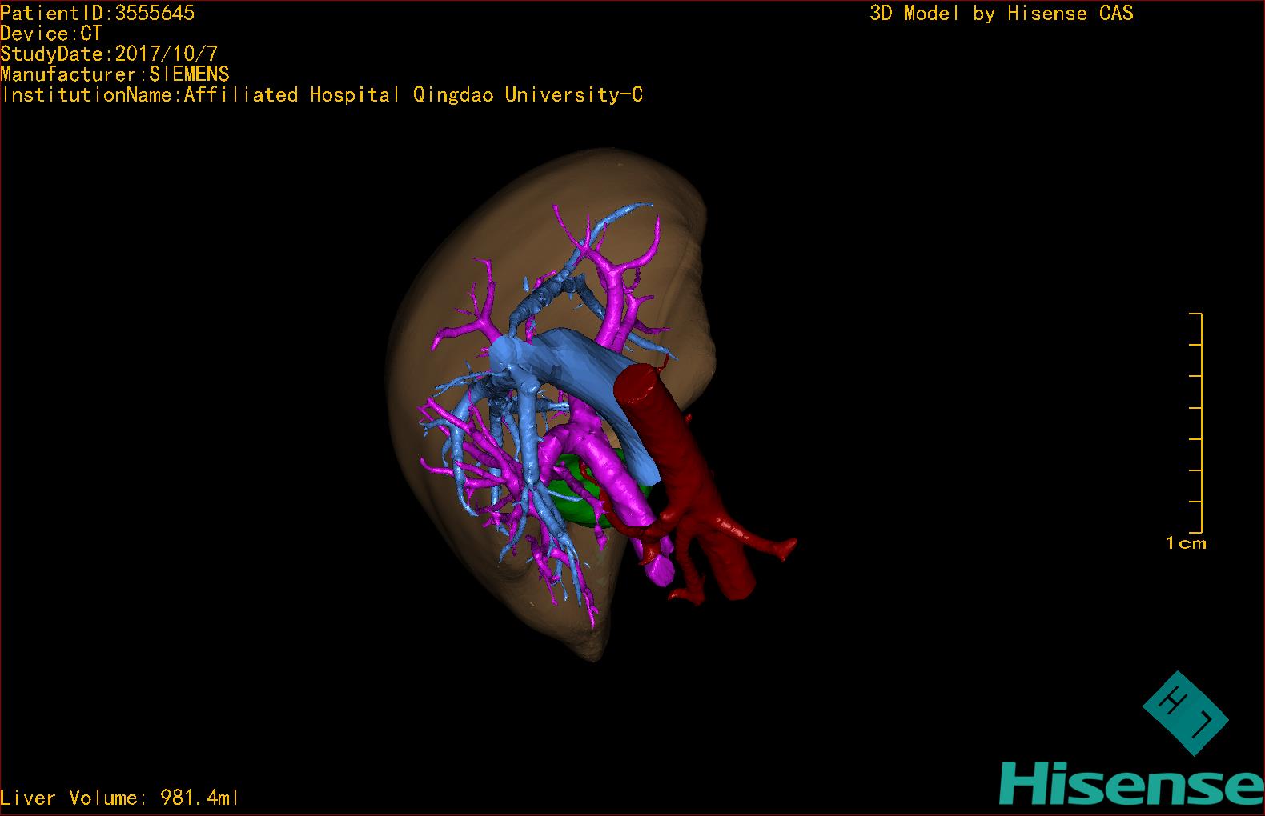Click the Device:CT label

point(51,34)
